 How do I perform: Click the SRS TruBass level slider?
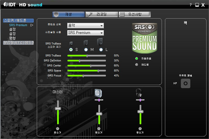pyautogui.click(x=87, y=56)
